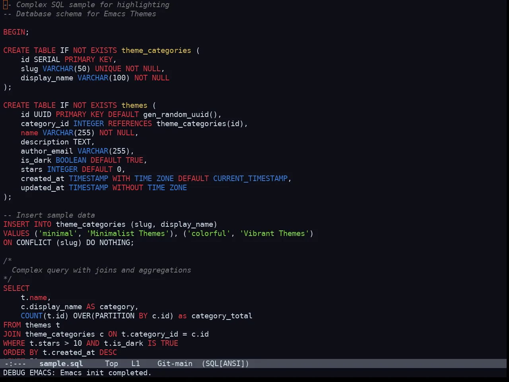Click the (SQL[ANSI]) major mode indicator
The height and width of the screenshot is (382, 509).
(225, 364)
